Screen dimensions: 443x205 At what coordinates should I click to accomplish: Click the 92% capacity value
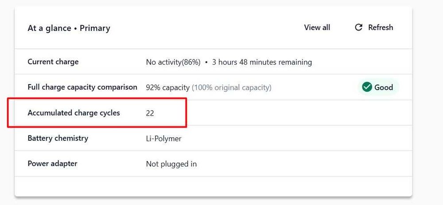pyautogui.click(x=167, y=88)
